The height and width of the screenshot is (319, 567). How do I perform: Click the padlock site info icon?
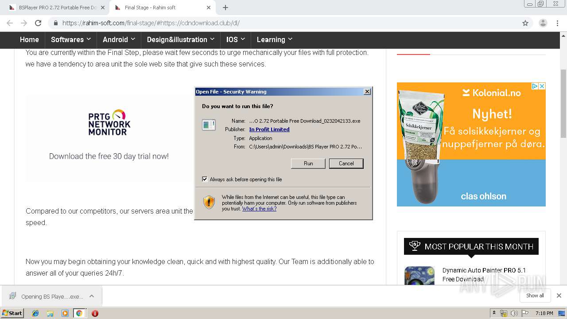(55, 23)
